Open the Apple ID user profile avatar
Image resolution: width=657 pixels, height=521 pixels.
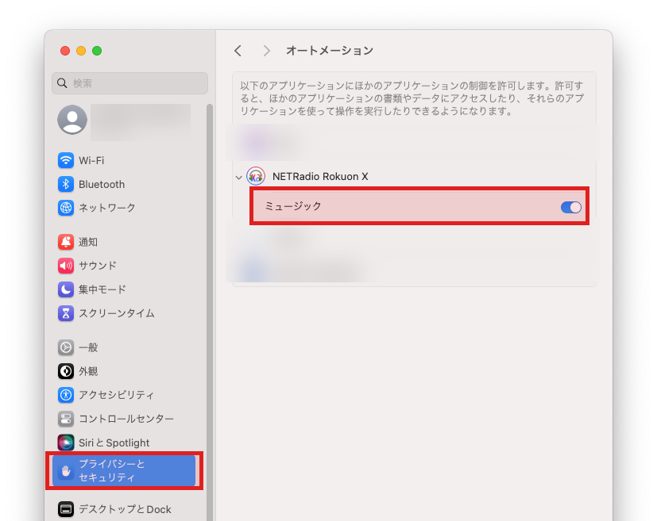[x=72, y=120]
